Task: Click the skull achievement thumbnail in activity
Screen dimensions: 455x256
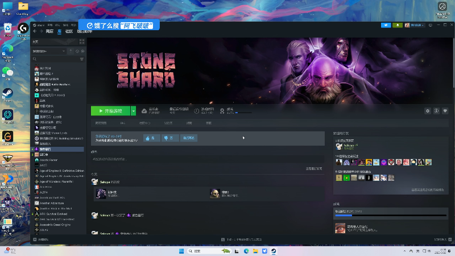Action: coord(215,193)
